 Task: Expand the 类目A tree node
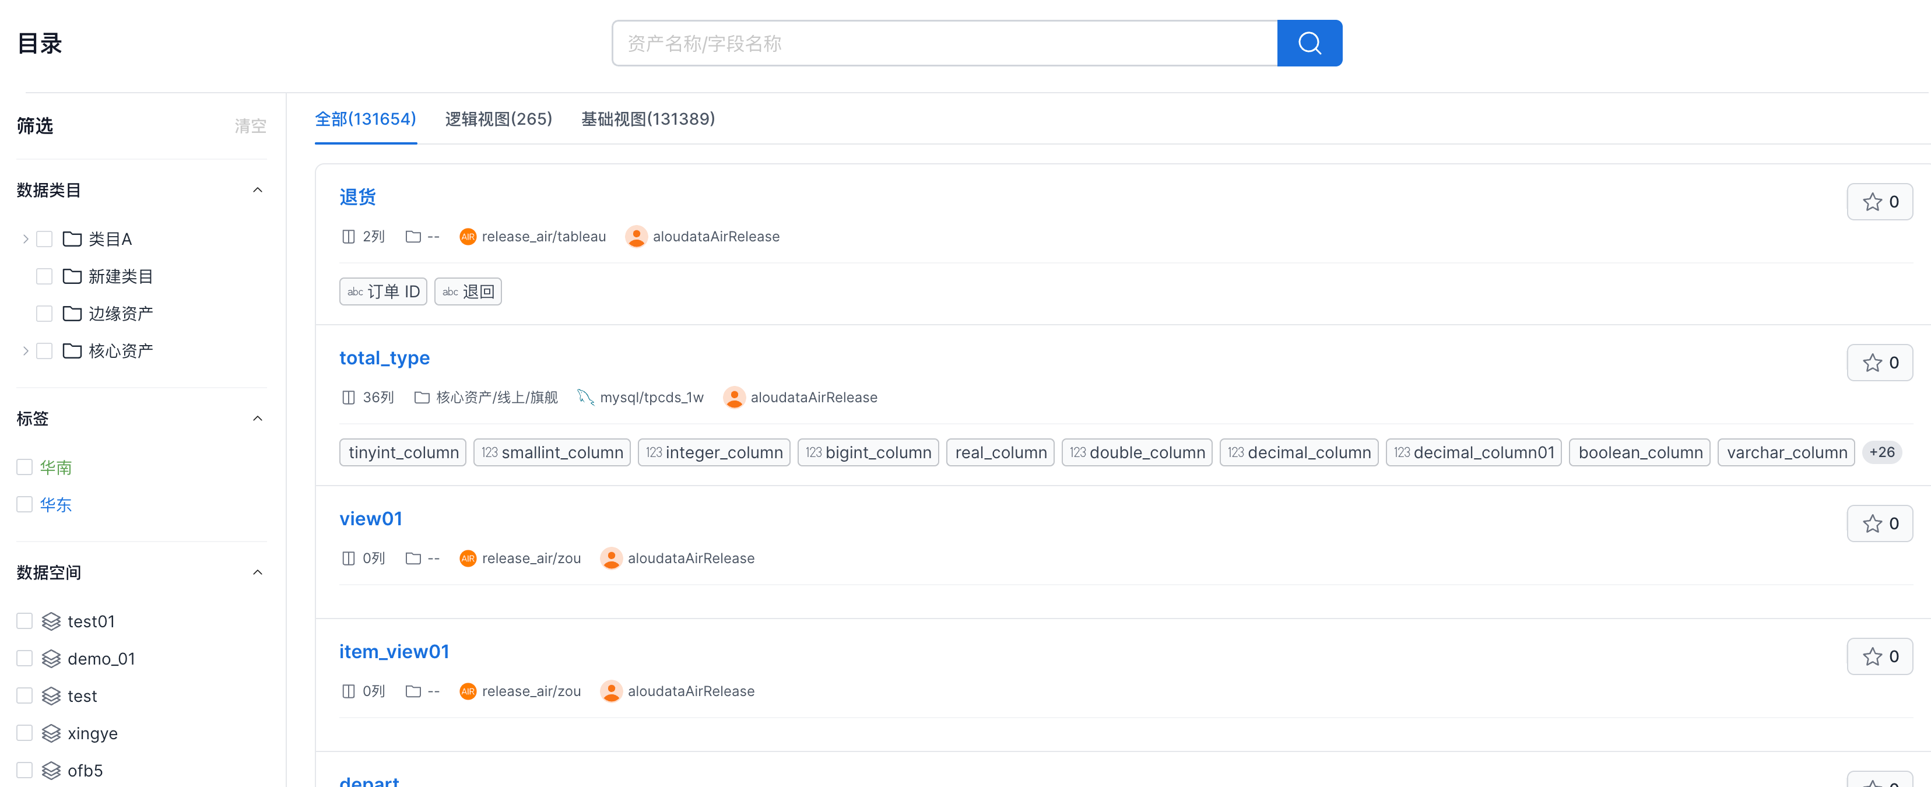26,239
